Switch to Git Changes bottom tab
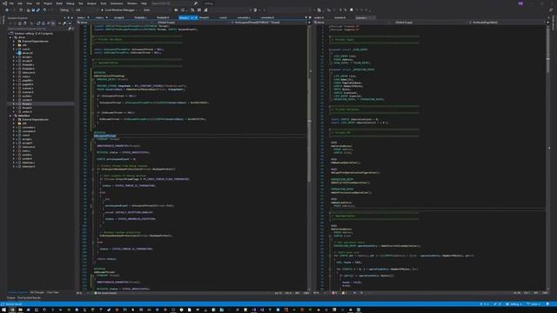 click(37, 293)
